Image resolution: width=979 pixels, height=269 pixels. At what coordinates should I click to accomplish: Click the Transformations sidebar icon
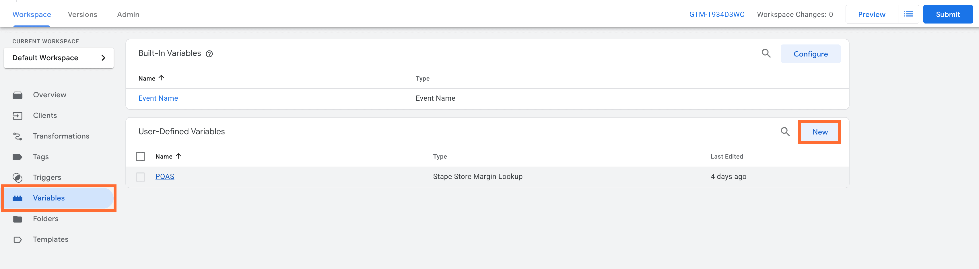(18, 136)
